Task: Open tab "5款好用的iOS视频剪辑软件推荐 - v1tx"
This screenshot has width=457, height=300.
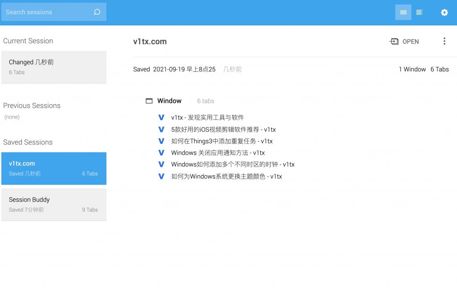Action: pos(223,129)
